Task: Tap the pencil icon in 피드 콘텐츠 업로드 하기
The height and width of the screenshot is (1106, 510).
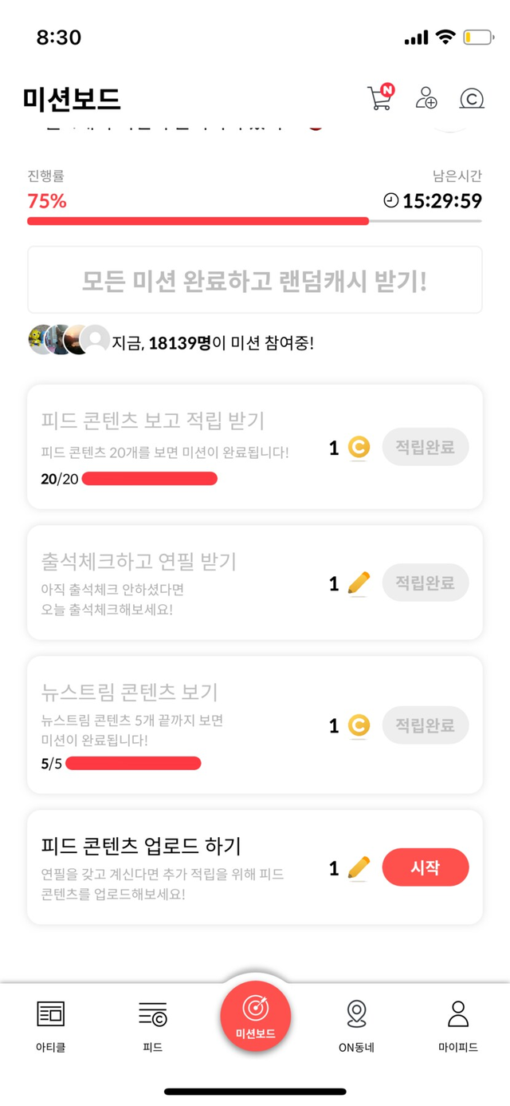Action: pyautogui.click(x=359, y=867)
